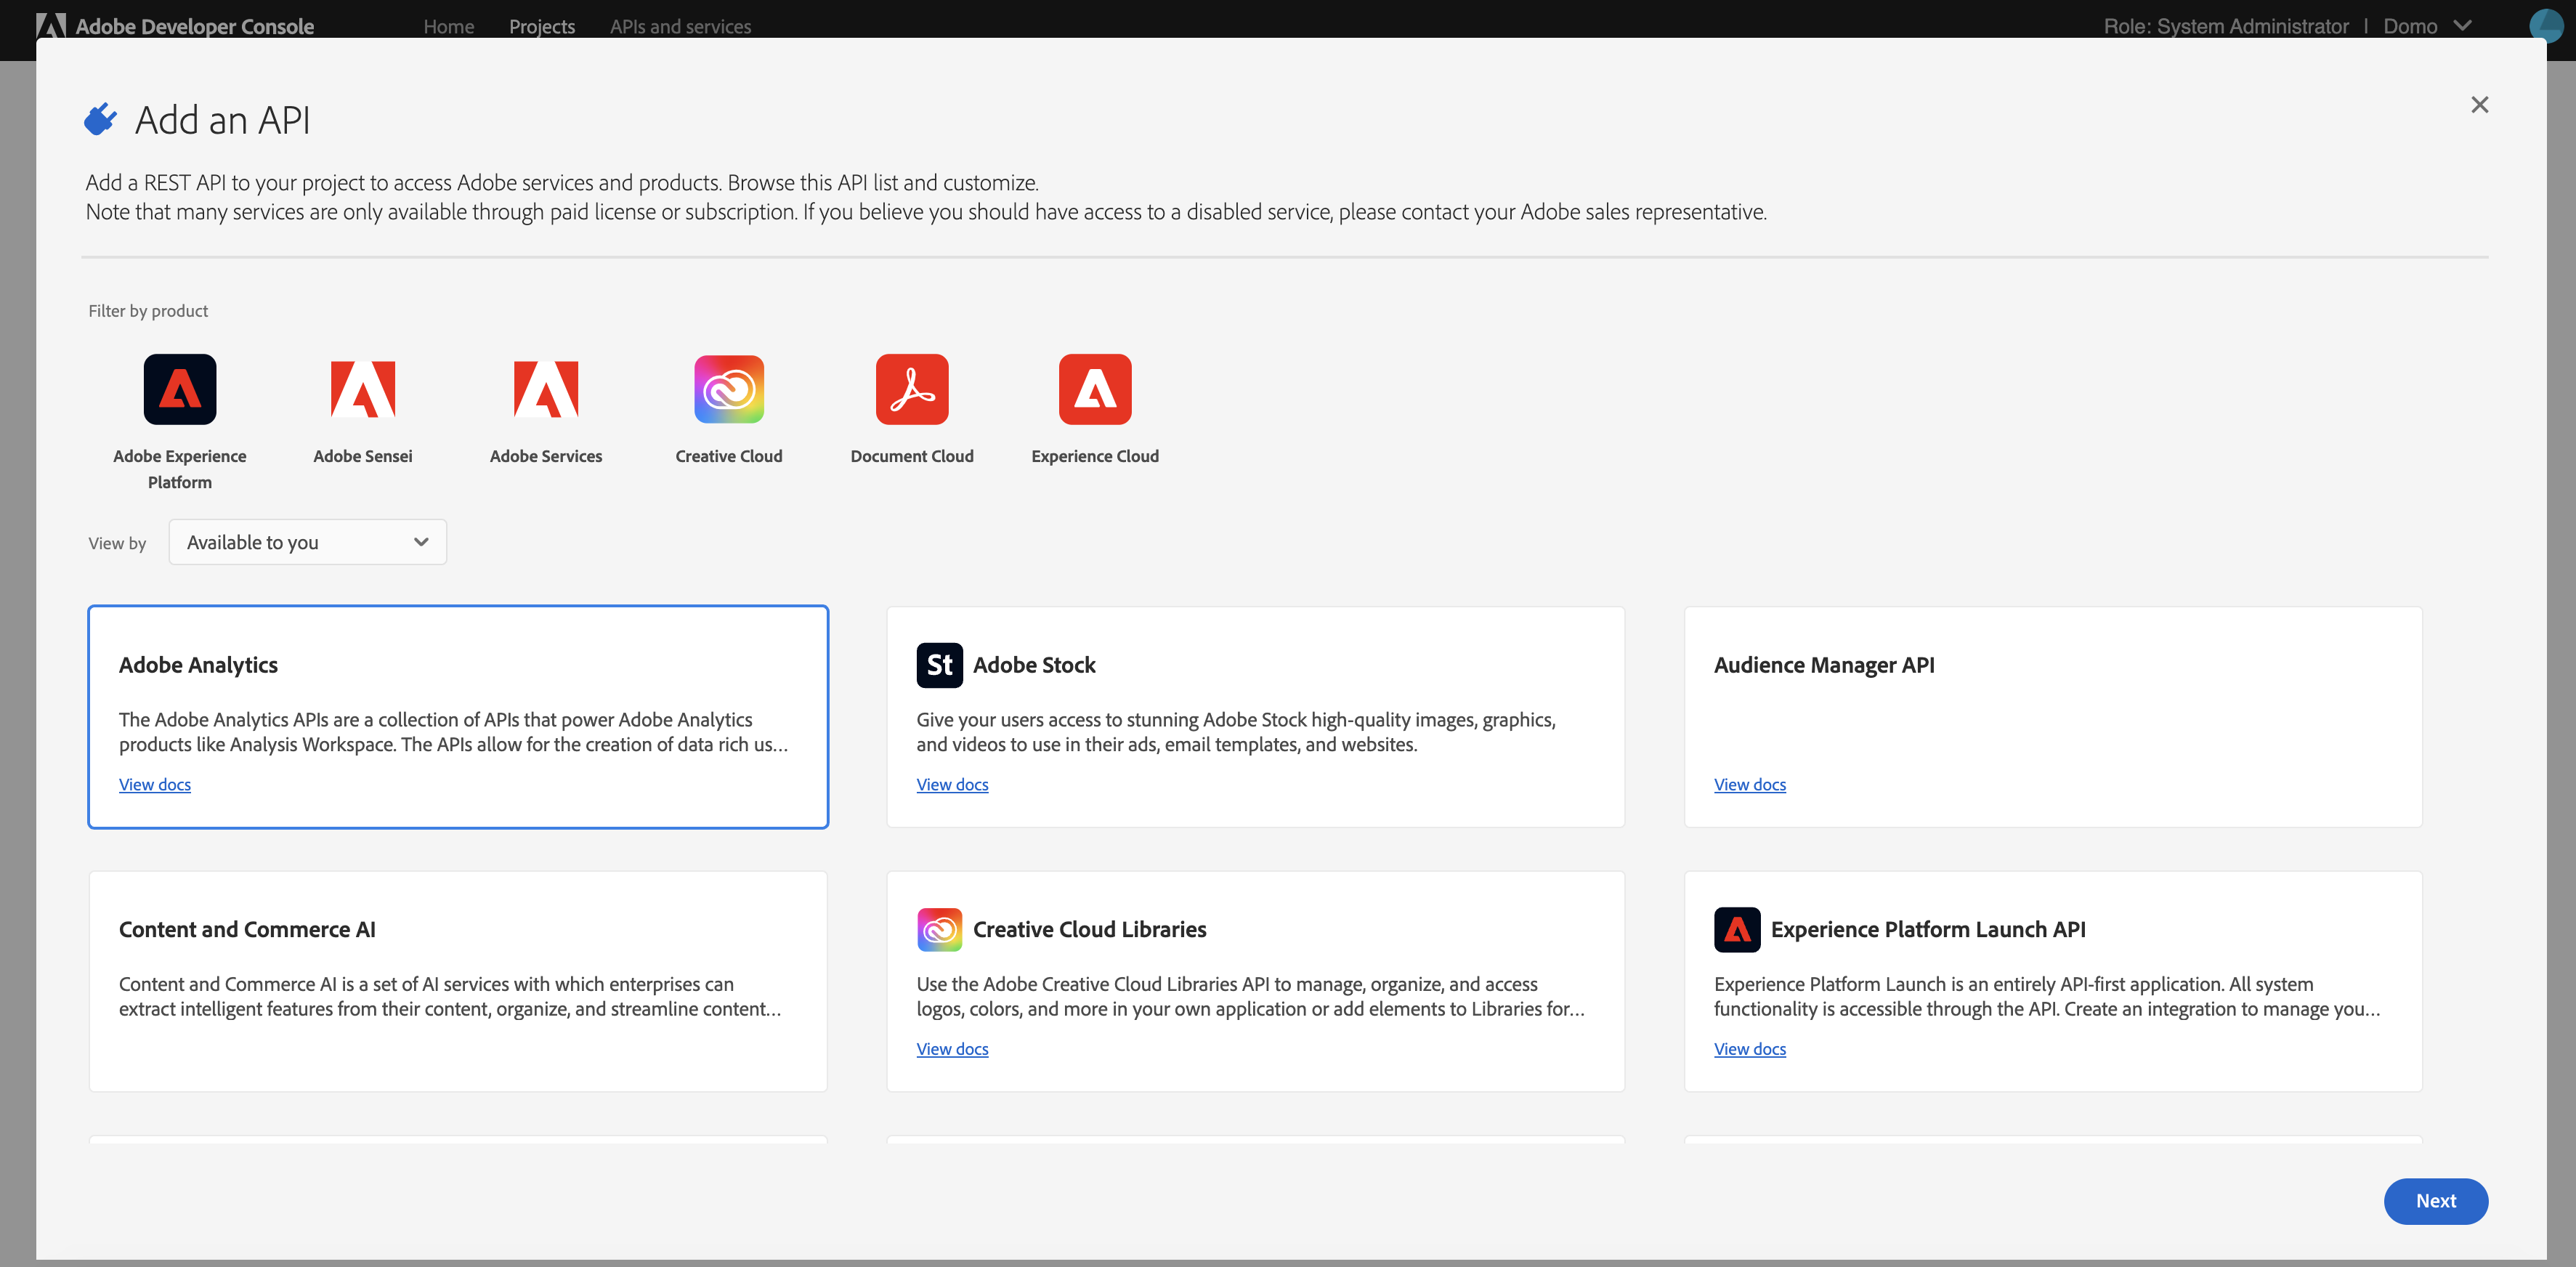Filter APIs by Adobe Services

point(546,389)
